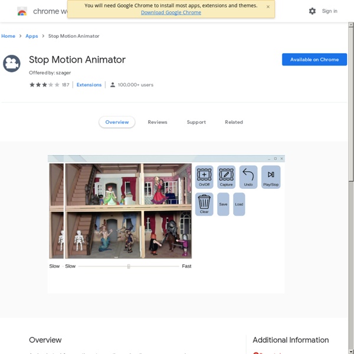Open the Extensions category link

click(x=89, y=85)
